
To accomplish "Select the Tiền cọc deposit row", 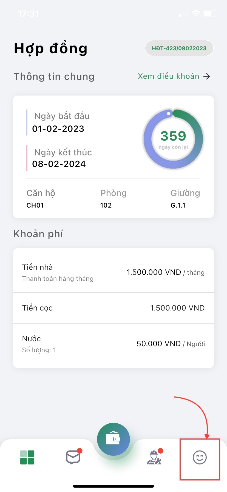I will click(x=113, y=308).
